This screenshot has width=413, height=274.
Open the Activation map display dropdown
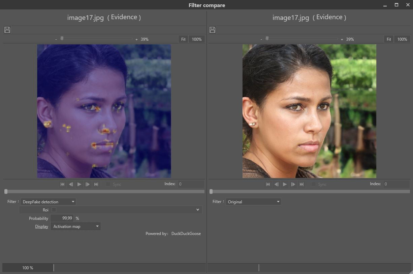click(76, 226)
